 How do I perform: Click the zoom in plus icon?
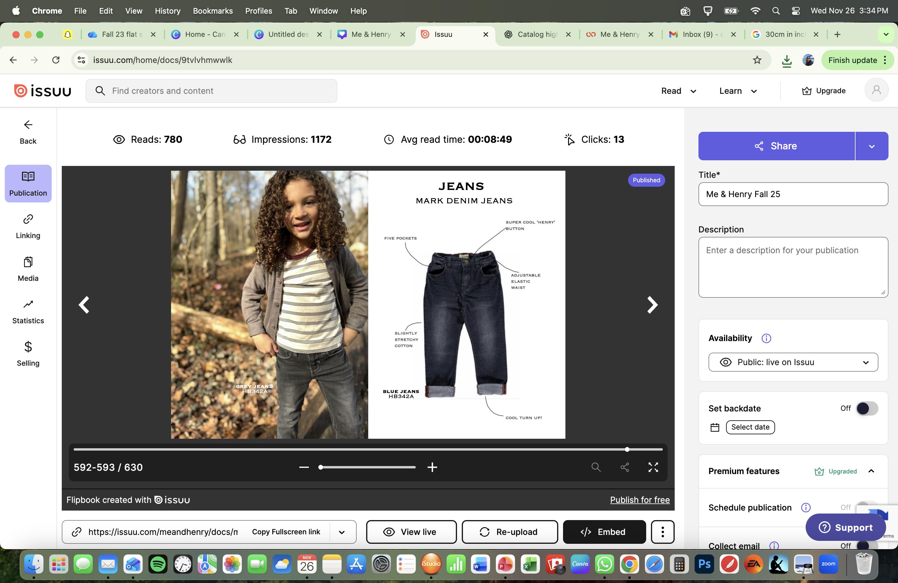coord(432,467)
